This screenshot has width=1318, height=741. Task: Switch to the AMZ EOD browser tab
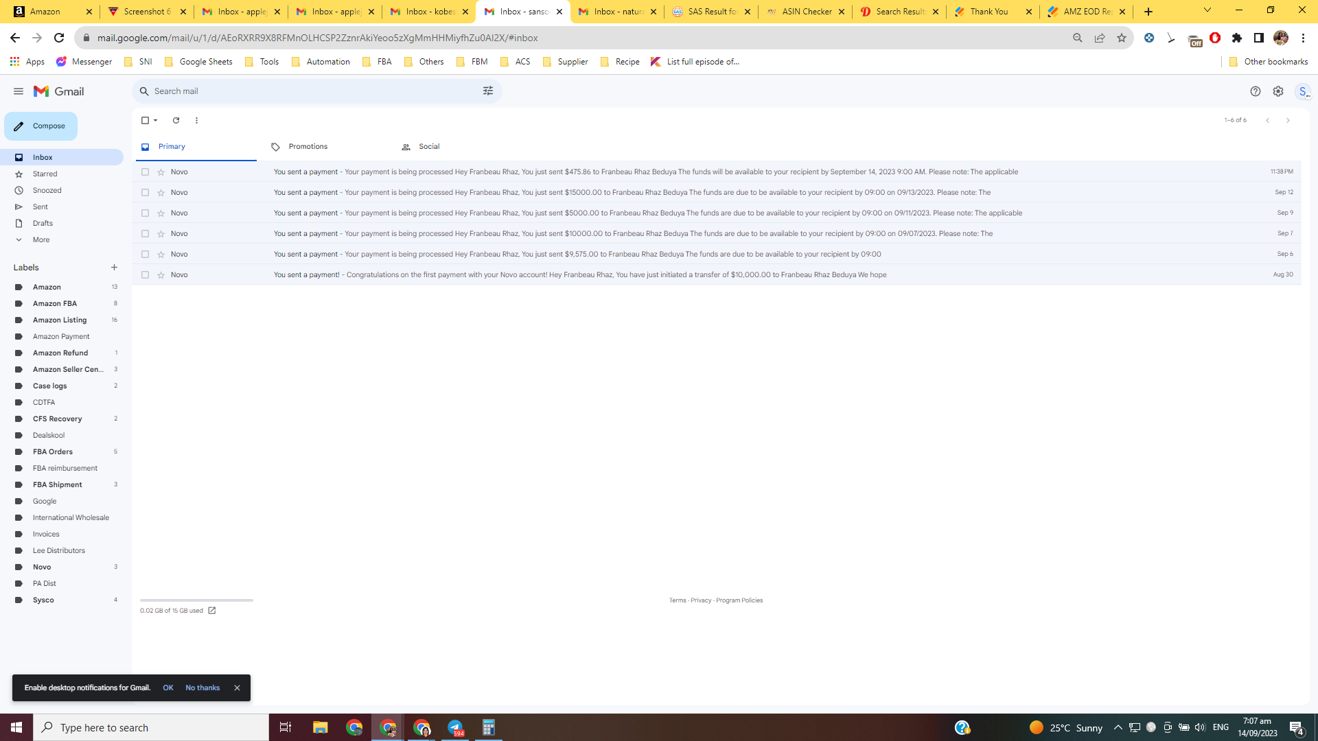tap(1087, 12)
